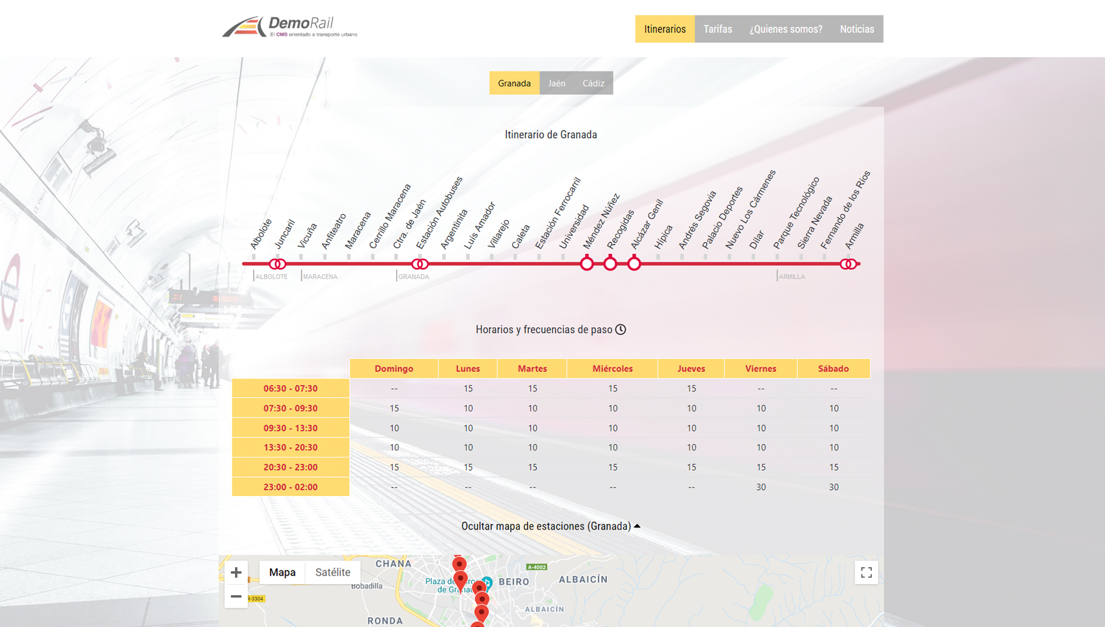Screen dimensions: 1105x627
Task: Select the Alcázar Genil station marker
Action: click(x=634, y=263)
